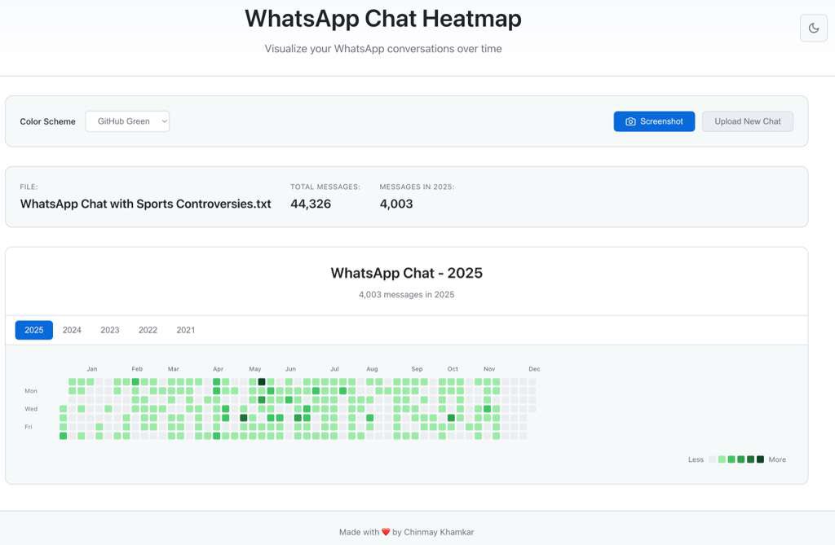The height and width of the screenshot is (545, 835).
Task: Click the 'WhatsApp Chat Heatmap' page title
Action: [x=383, y=19]
